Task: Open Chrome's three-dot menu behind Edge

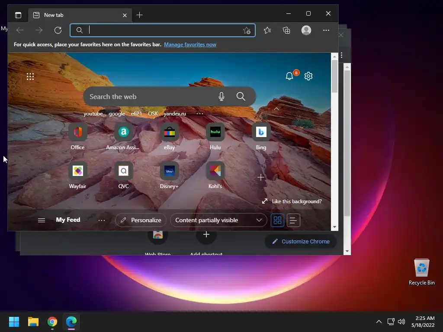Action: [x=342, y=55]
